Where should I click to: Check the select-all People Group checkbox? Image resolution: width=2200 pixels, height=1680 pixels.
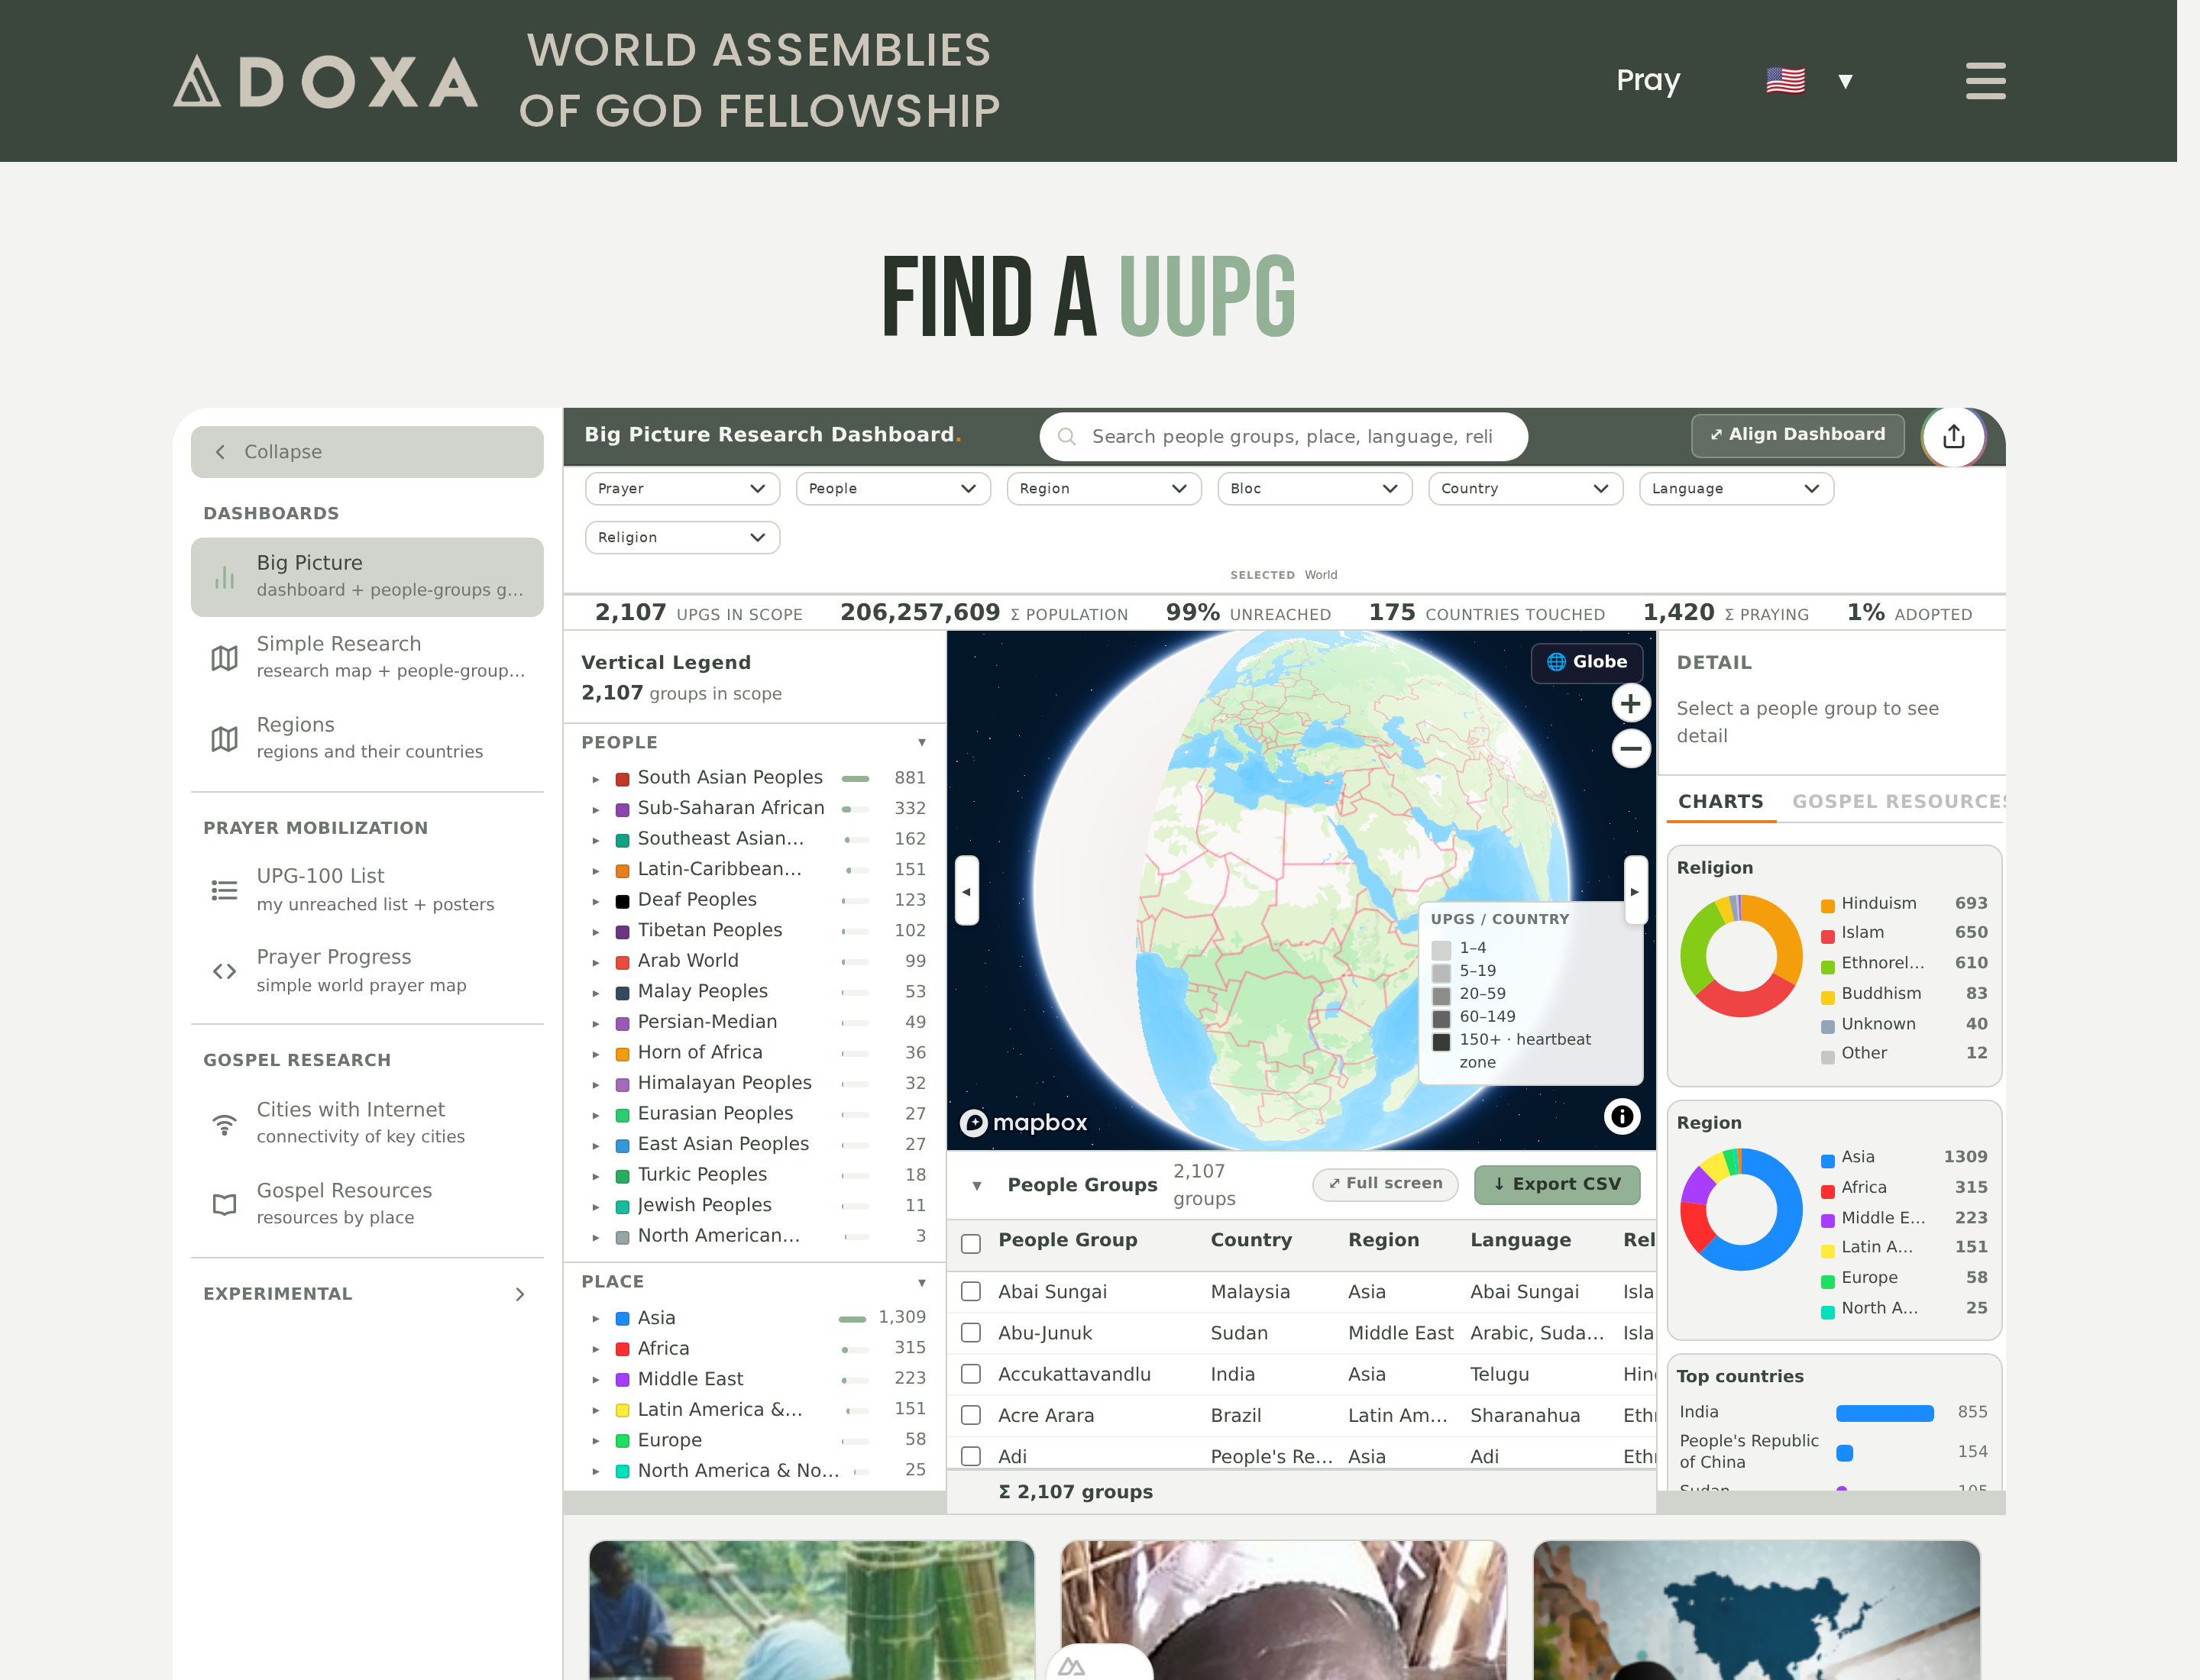(x=970, y=1243)
